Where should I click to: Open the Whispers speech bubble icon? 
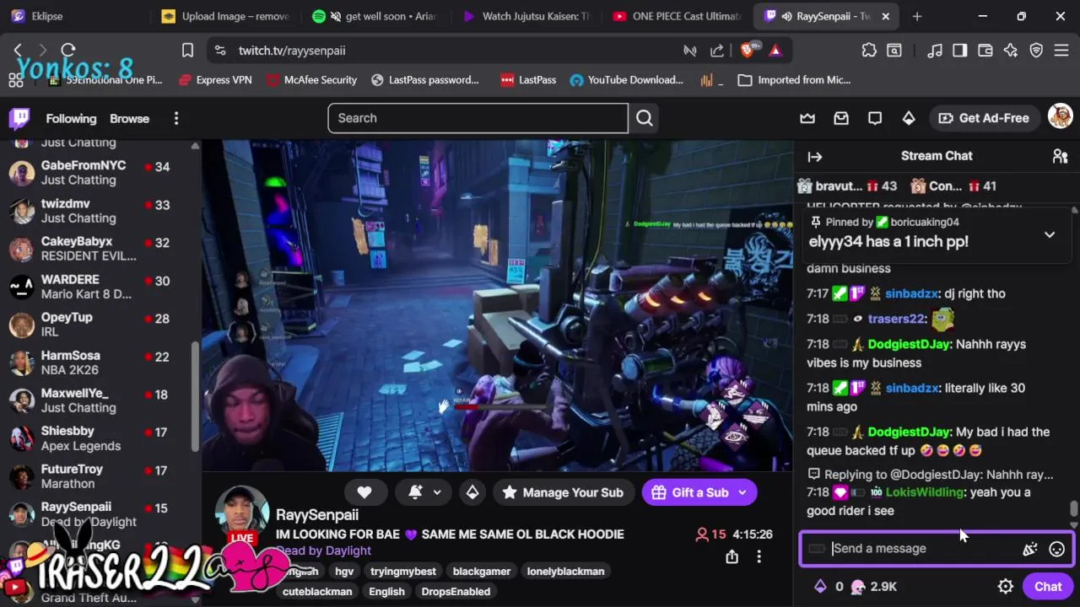pos(875,118)
